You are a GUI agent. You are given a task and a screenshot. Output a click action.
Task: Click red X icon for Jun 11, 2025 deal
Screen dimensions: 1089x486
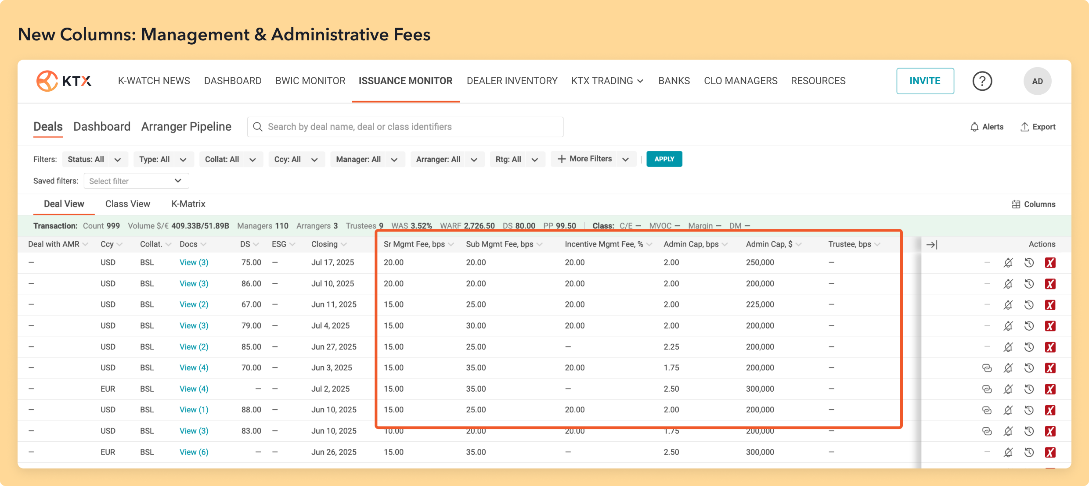1050,305
